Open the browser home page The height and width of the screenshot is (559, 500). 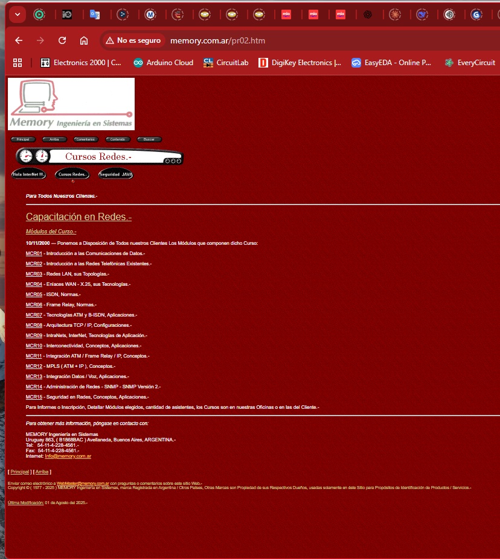(83, 40)
